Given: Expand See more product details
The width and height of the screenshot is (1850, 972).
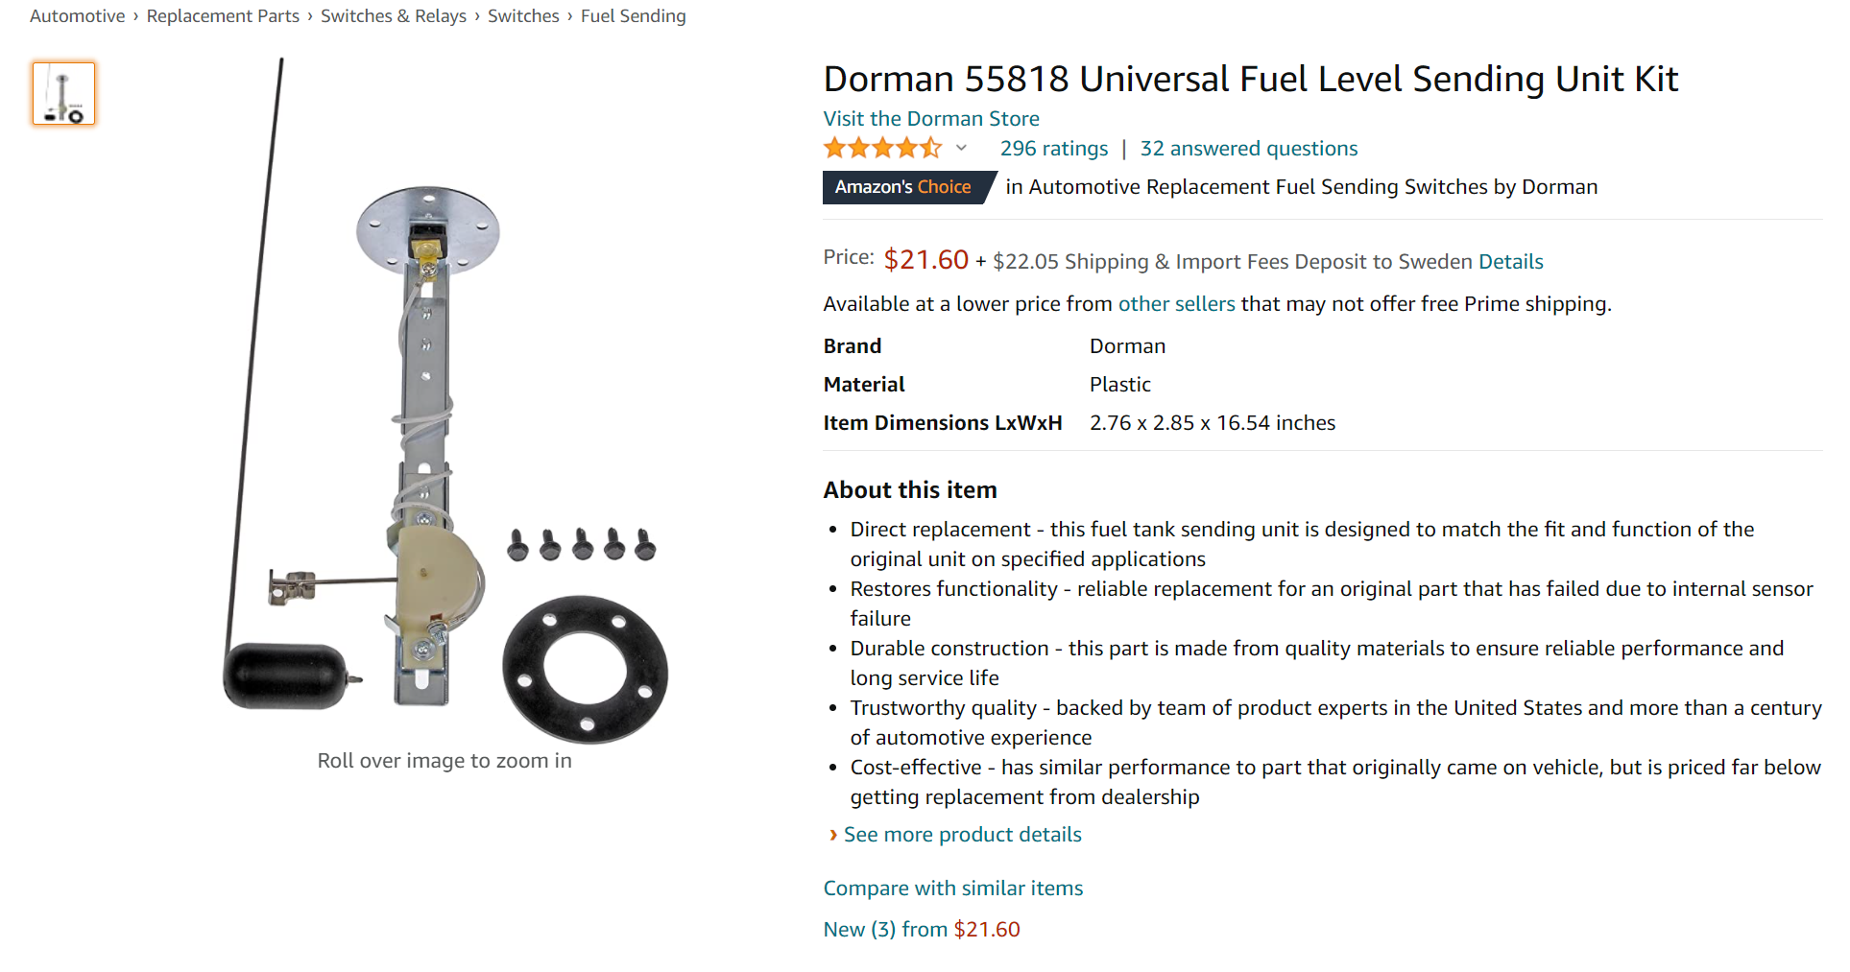Looking at the screenshot, I should 962,835.
